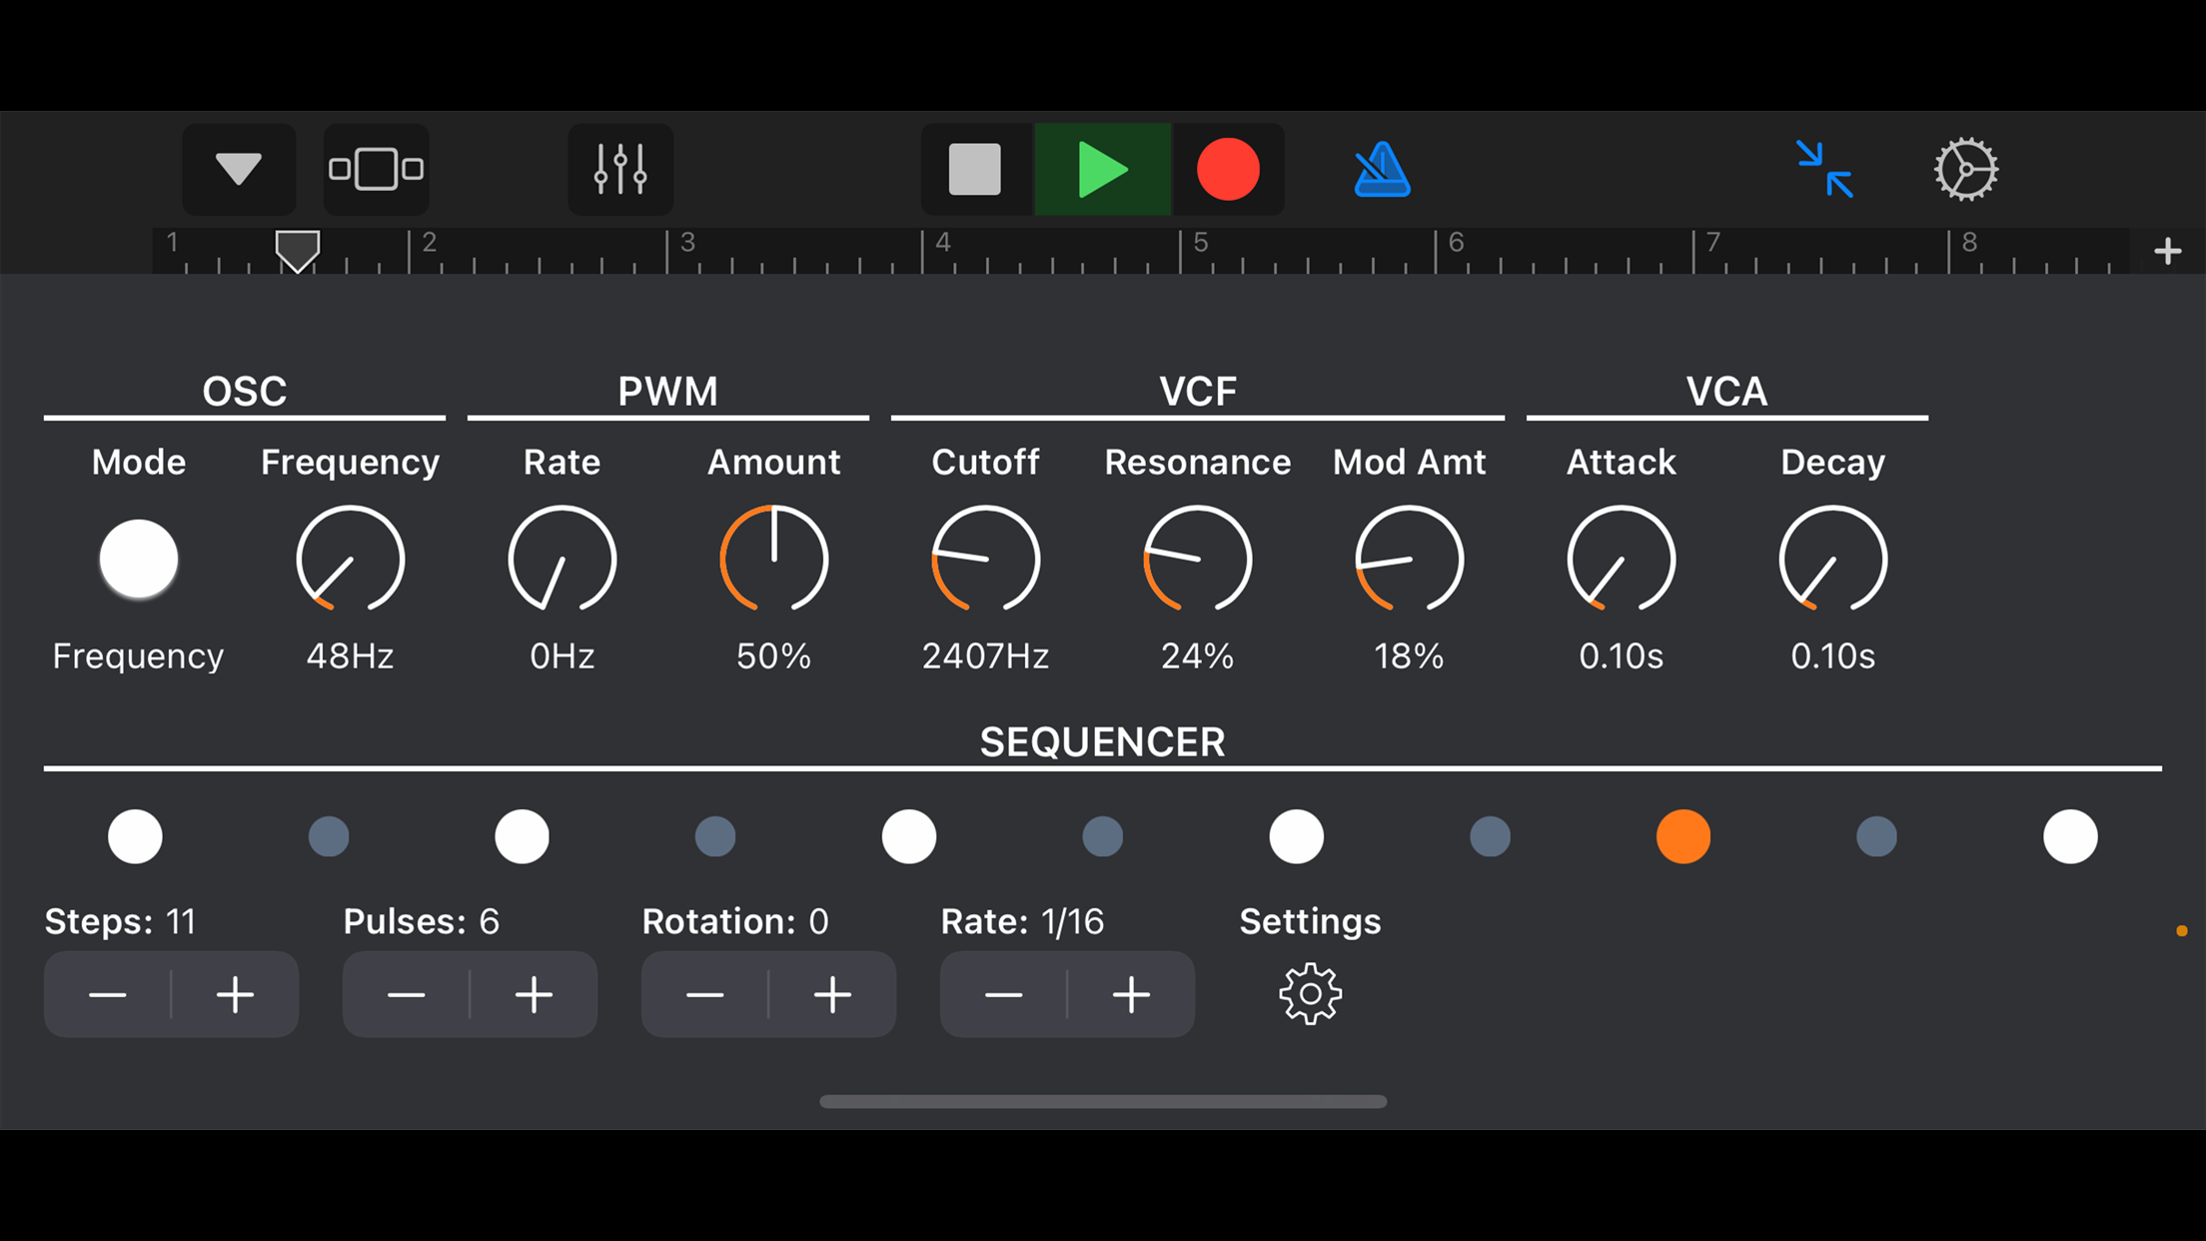This screenshot has width=2206, height=1241.
Task: Decrease Pulses with the minus button
Action: pos(406,994)
